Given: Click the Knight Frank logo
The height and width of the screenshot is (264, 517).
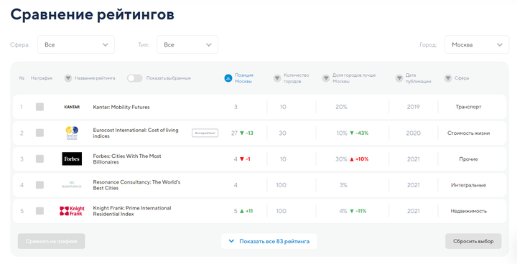Looking at the screenshot, I should click(x=72, y=211).
